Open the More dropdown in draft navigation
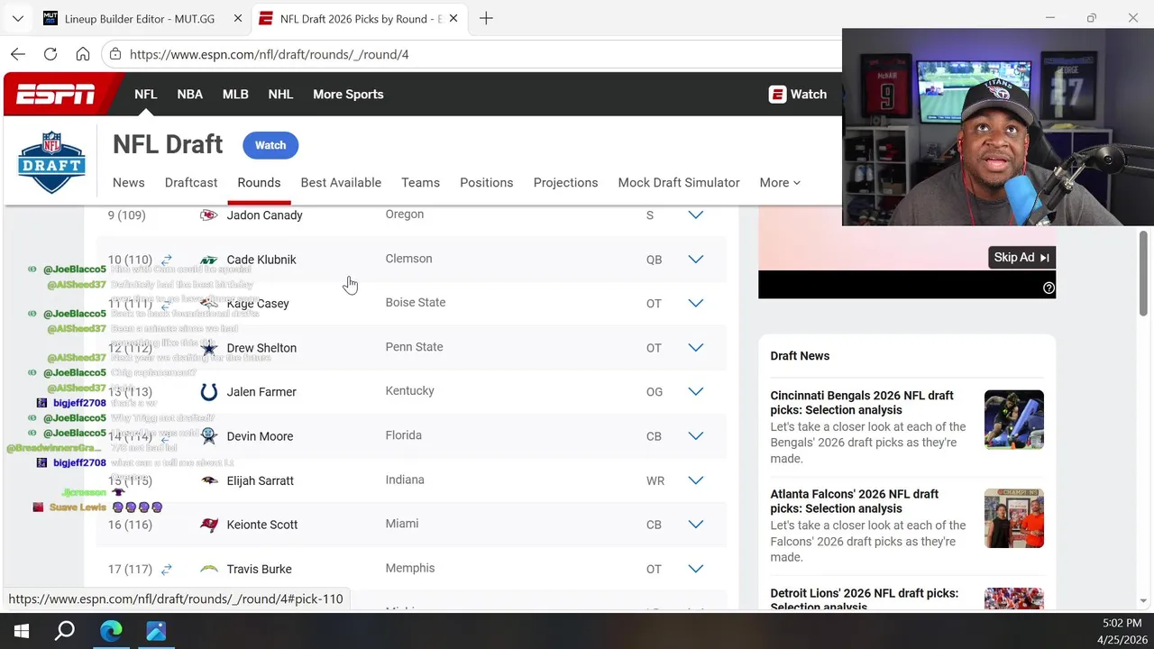The height and width of the screenshot is (649, 1154). click(x=779, y=182)
